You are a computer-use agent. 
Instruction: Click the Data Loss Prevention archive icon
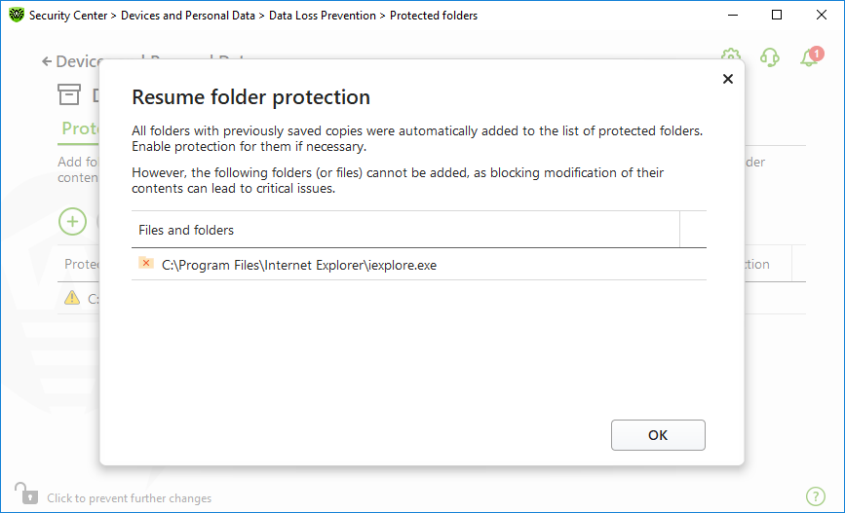click(69, 94)
